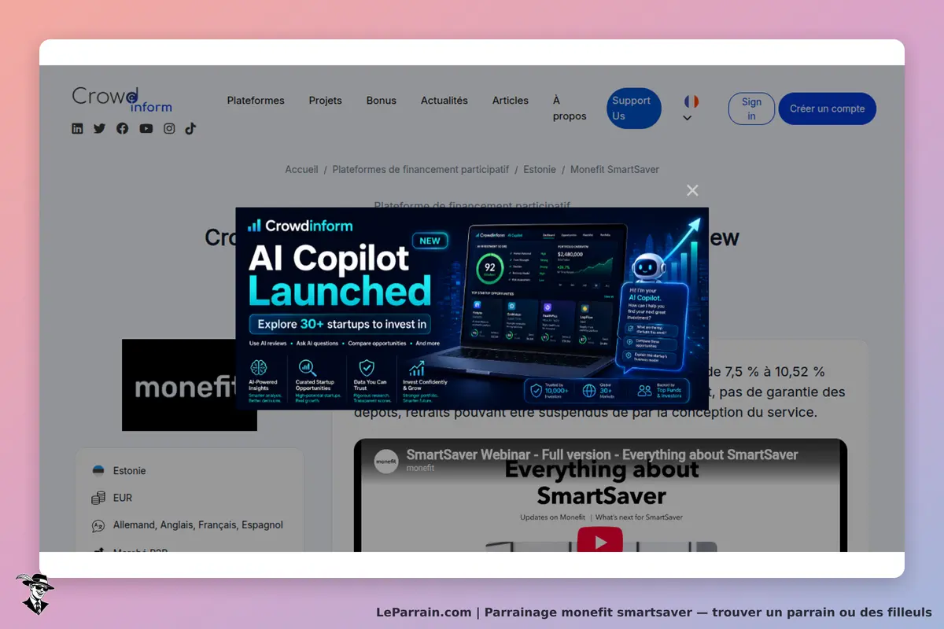Click Créer un compte button
The height and width of the screenshot is (629, 944).
click(x=828, y=109)
